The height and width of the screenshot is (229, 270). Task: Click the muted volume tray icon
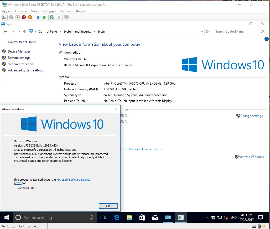coord(226,217)
